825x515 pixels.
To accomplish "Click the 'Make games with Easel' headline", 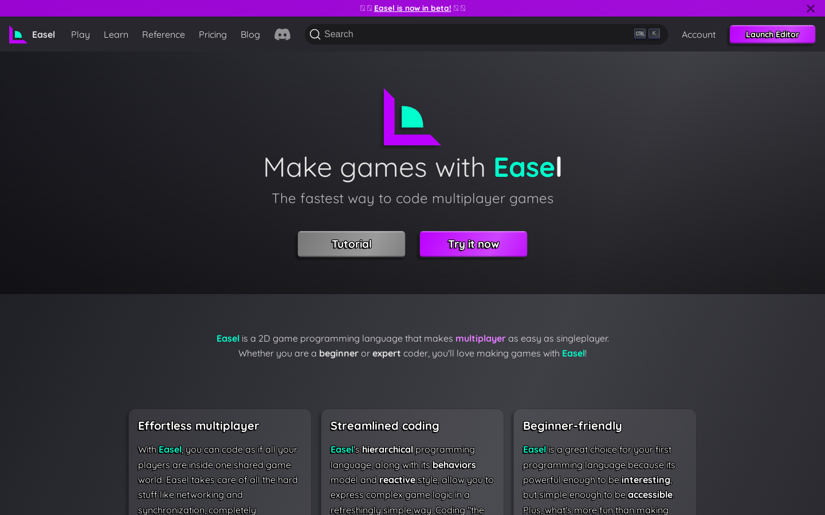I will [x=412, y=168].
